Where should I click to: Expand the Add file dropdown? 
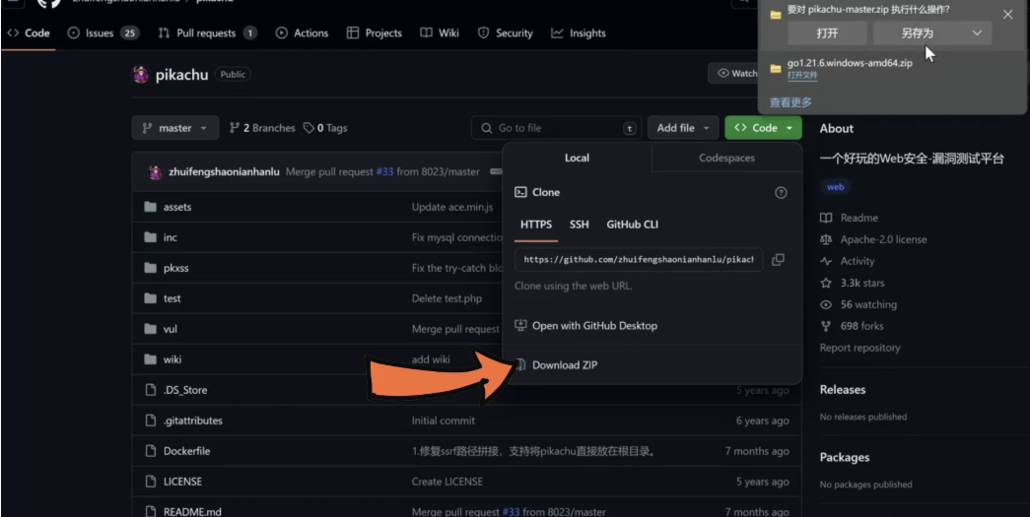(x=683, y=128)
